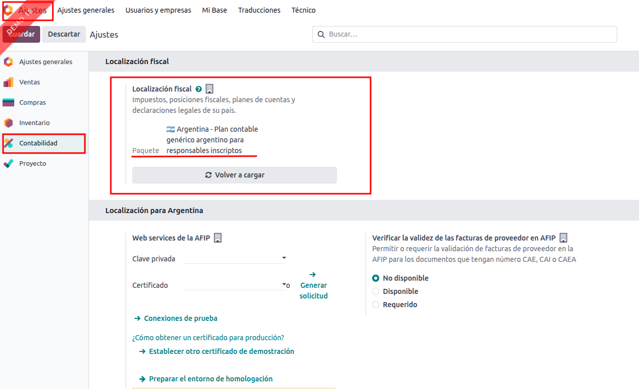This screenshot has width=639, height=389.
Task: Click building icon beside Verificar la validez heading
Action: (x=563, y=238)
